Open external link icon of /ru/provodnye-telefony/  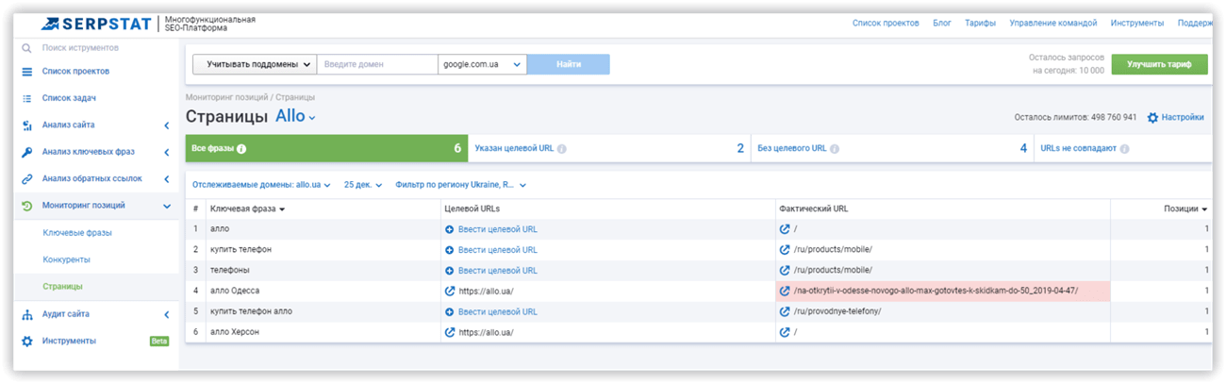click(x=785, y=311)
